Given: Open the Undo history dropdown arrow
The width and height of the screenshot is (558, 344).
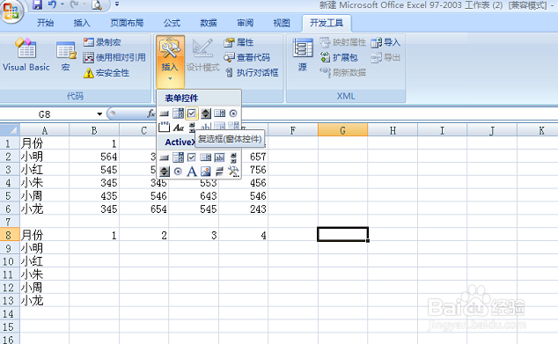Looking at the screenshot, I should point(62,4).
